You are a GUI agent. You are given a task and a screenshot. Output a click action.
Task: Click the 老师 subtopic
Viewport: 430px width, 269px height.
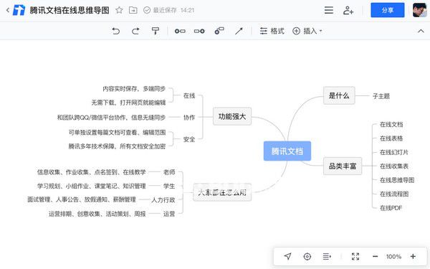pyautogui.click(x=169, y=172)
